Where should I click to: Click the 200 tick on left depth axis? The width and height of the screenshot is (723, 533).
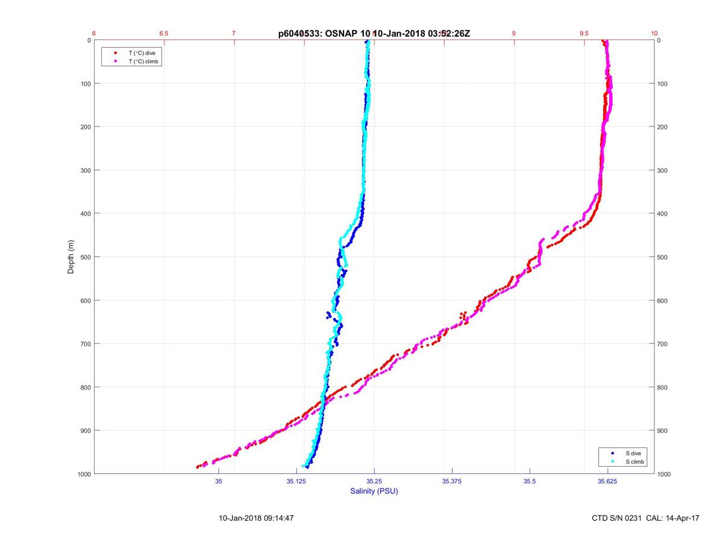pos(85,127)
